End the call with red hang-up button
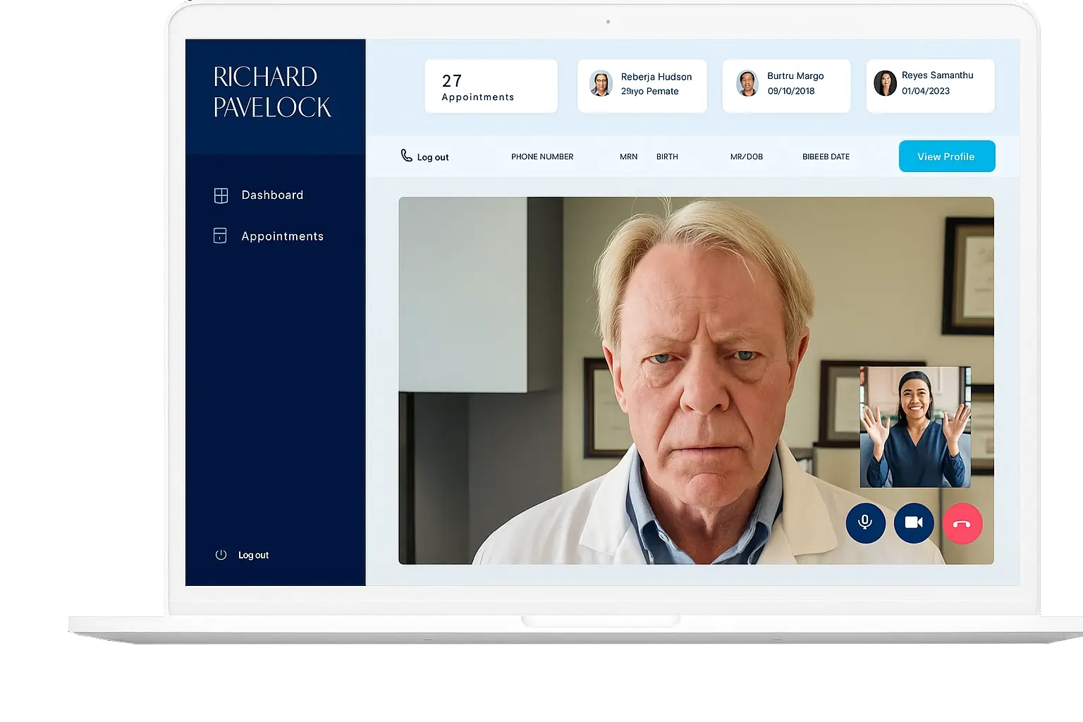Screen dimensions: 1083x722 (x=962, y=523)
